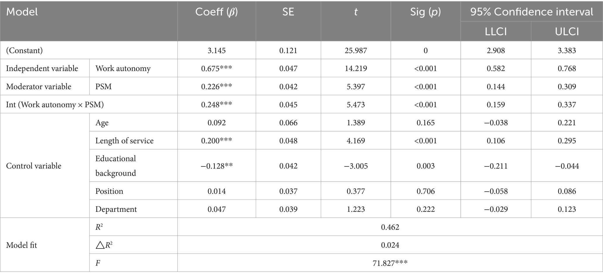The image size is (603, 277).
Task: Click the LLCI subheader
Action: pos(496,31)
